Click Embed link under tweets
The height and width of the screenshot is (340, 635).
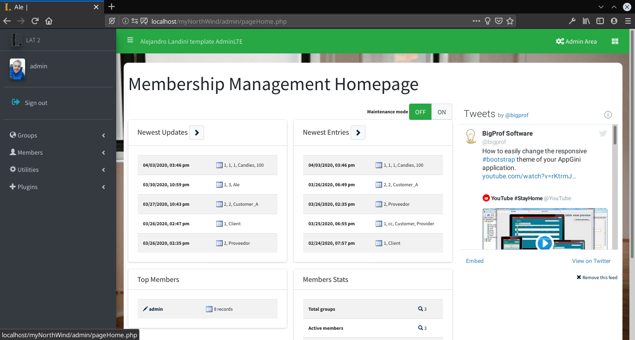point(475,261)
